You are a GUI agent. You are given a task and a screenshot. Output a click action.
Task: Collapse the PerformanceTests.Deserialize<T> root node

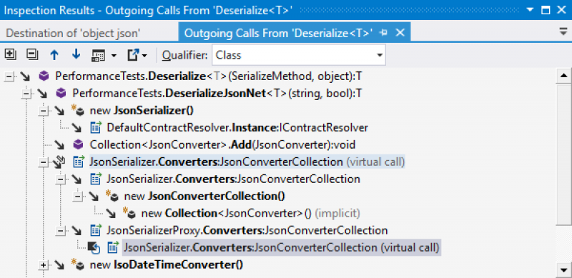point(9,76)
